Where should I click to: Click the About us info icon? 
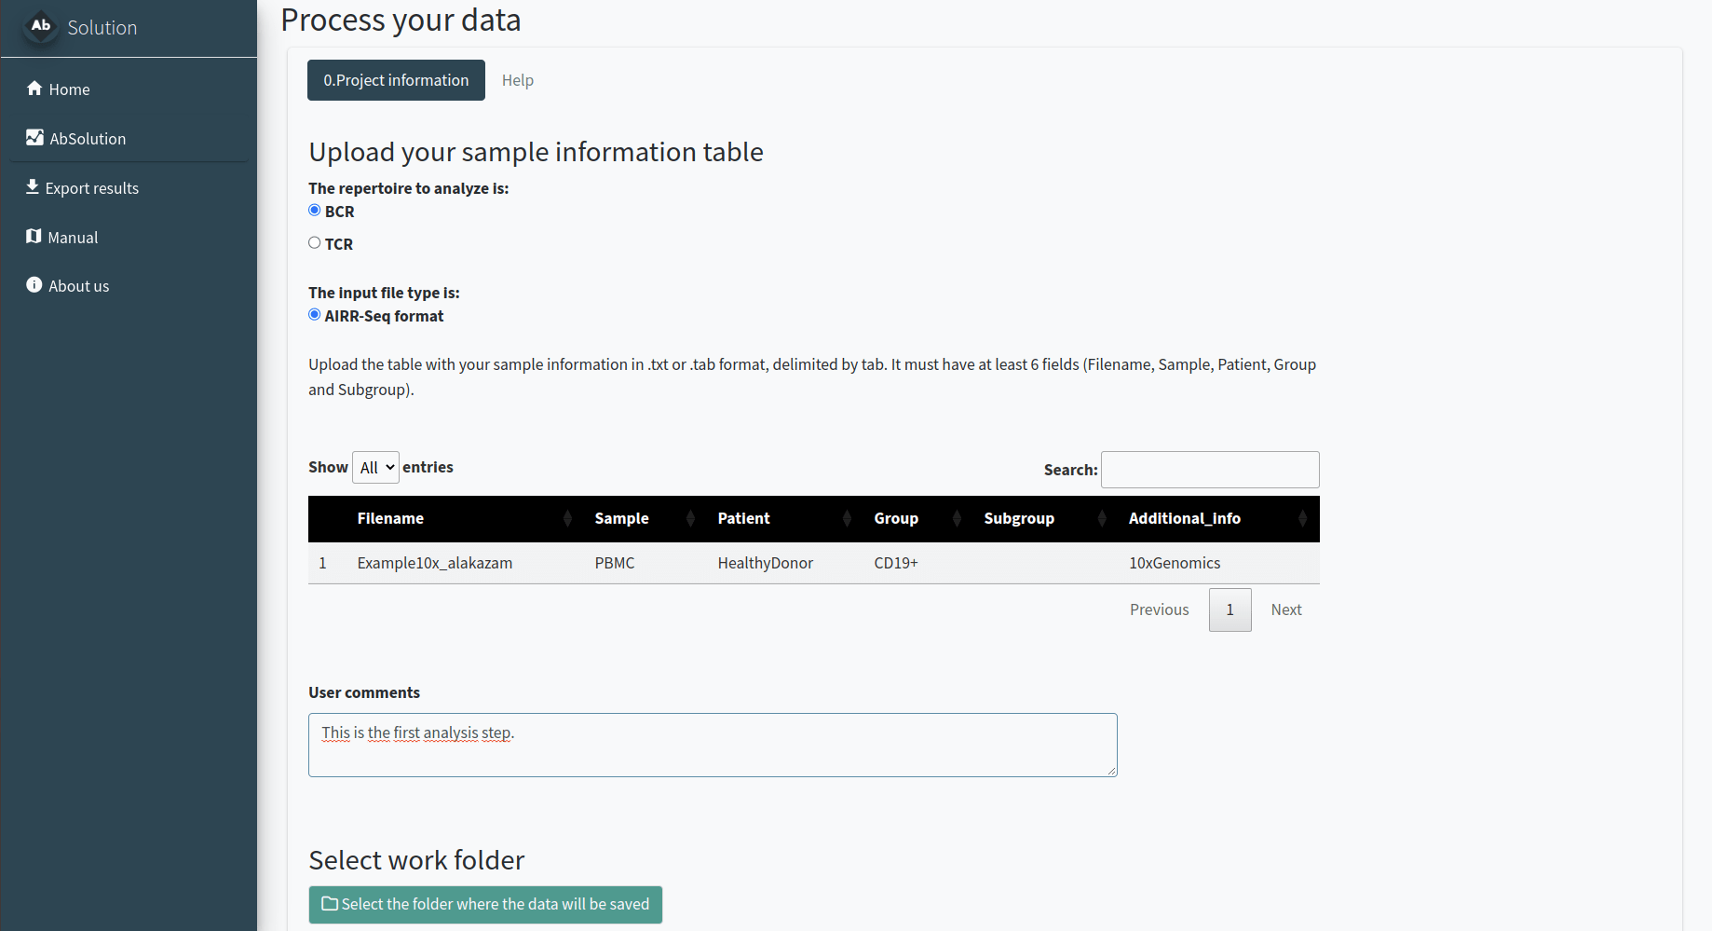(x=34, y=284)
